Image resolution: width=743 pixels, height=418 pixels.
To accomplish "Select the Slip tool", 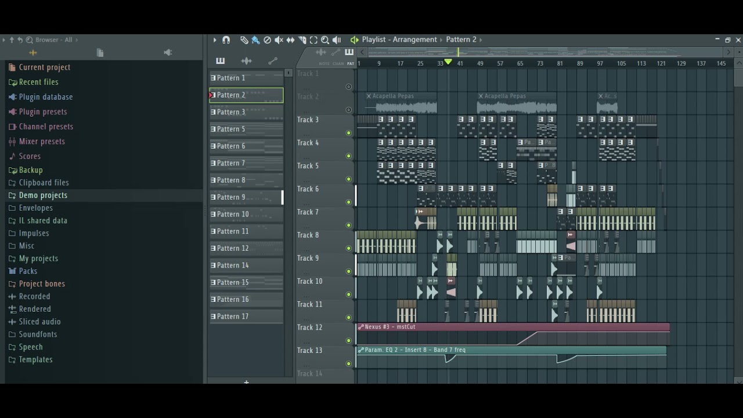I will [290, 39].
